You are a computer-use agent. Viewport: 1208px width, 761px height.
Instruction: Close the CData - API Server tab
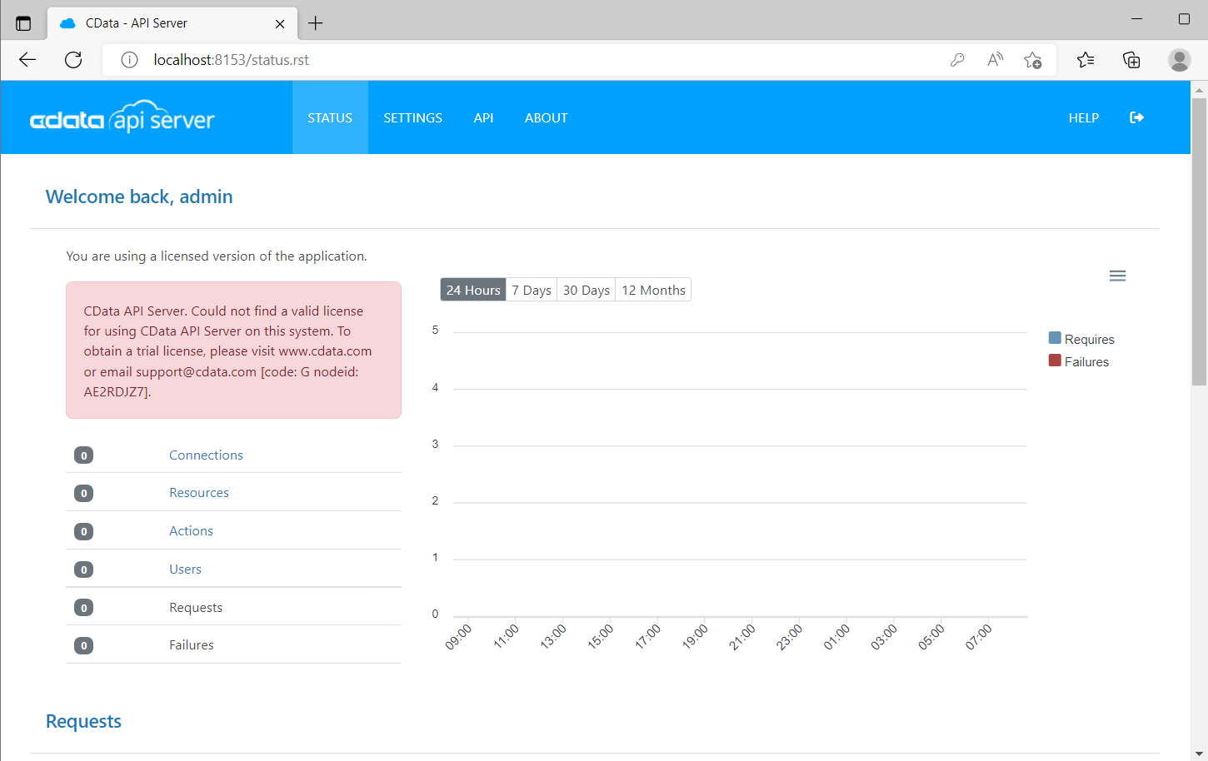pyautogui.click(x=280, y=23)
